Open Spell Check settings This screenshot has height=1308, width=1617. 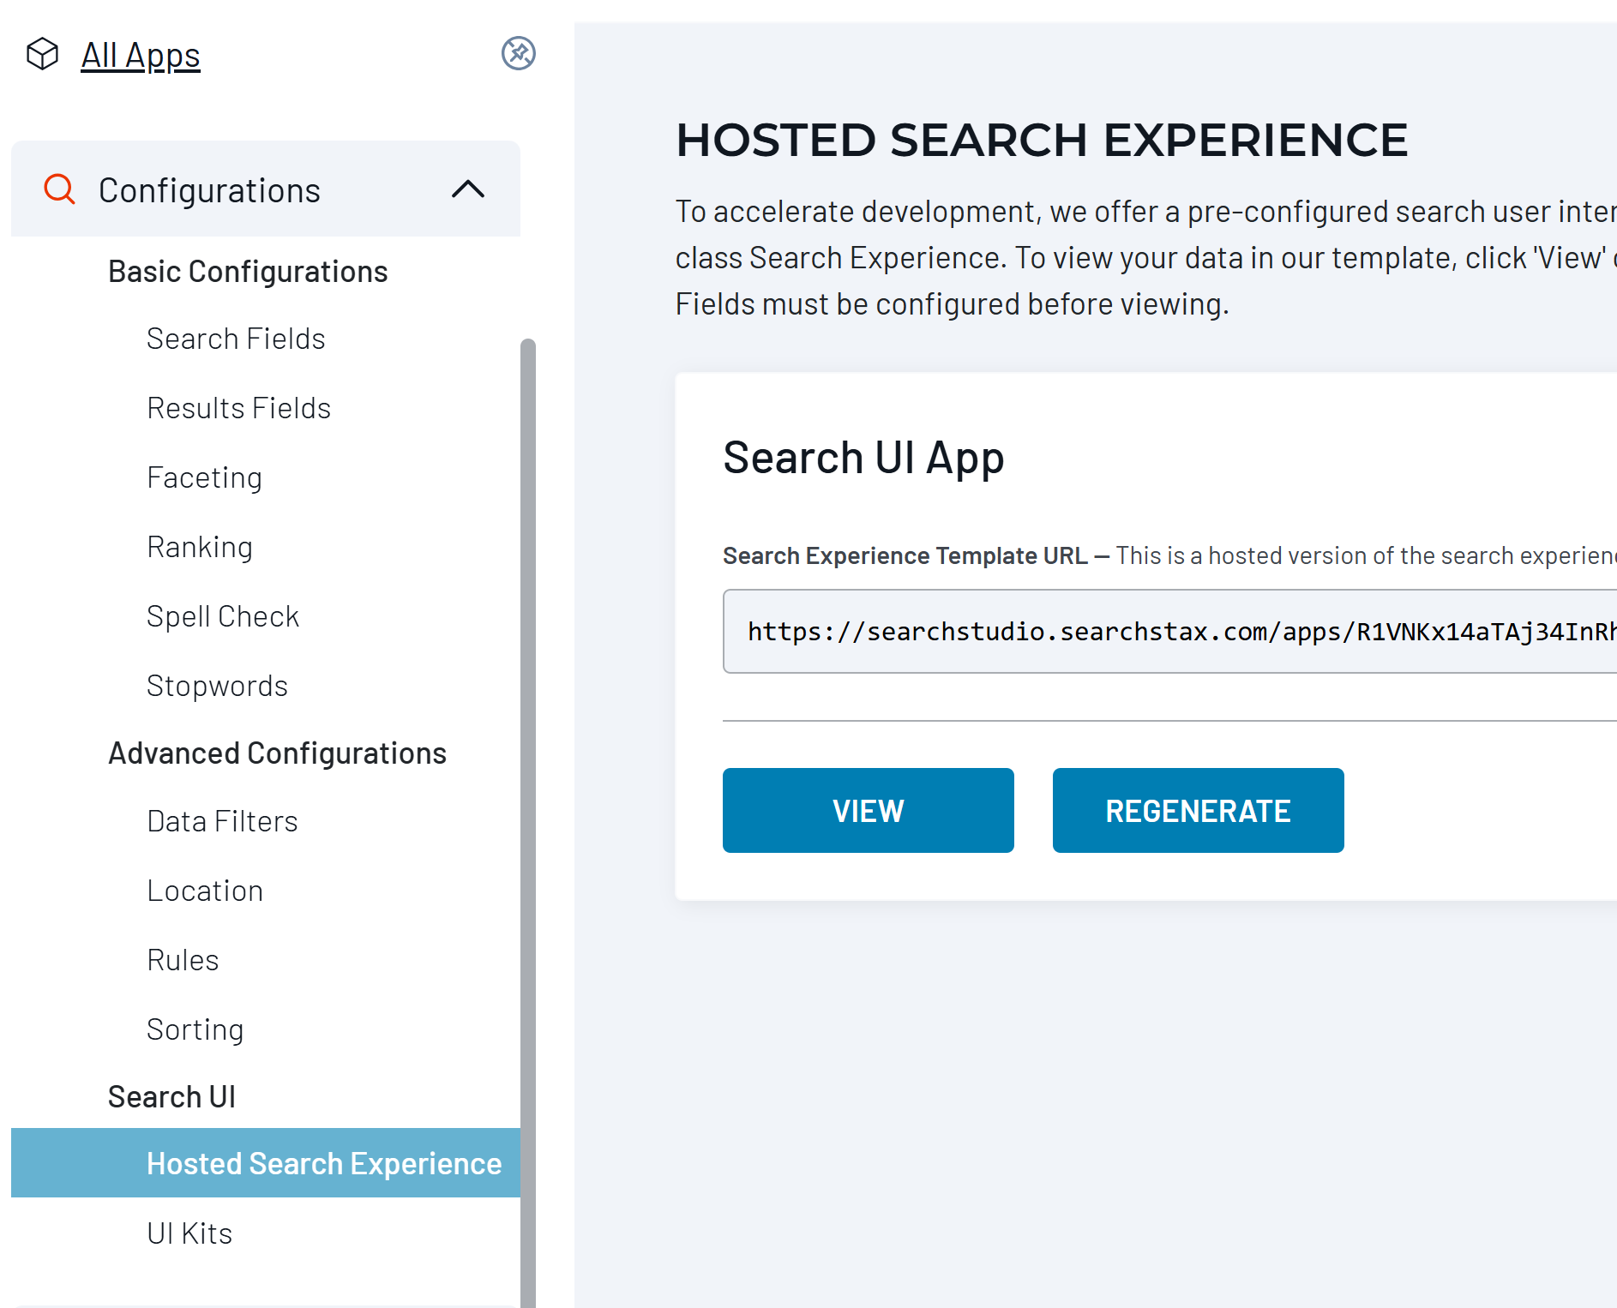[223, 616]
